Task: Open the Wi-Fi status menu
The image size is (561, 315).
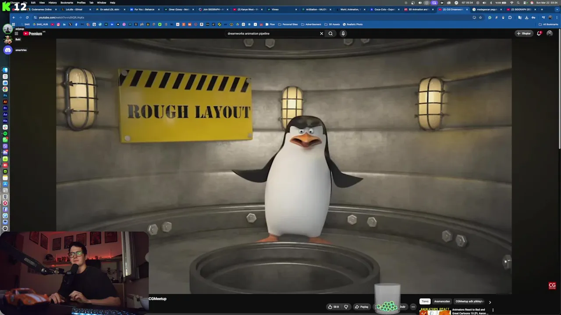Action: pyautogui.click(x=511, y=3)
